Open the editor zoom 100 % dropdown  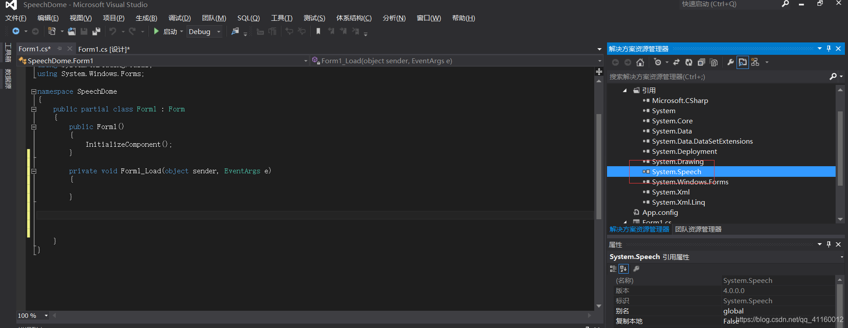coord(46,316)
